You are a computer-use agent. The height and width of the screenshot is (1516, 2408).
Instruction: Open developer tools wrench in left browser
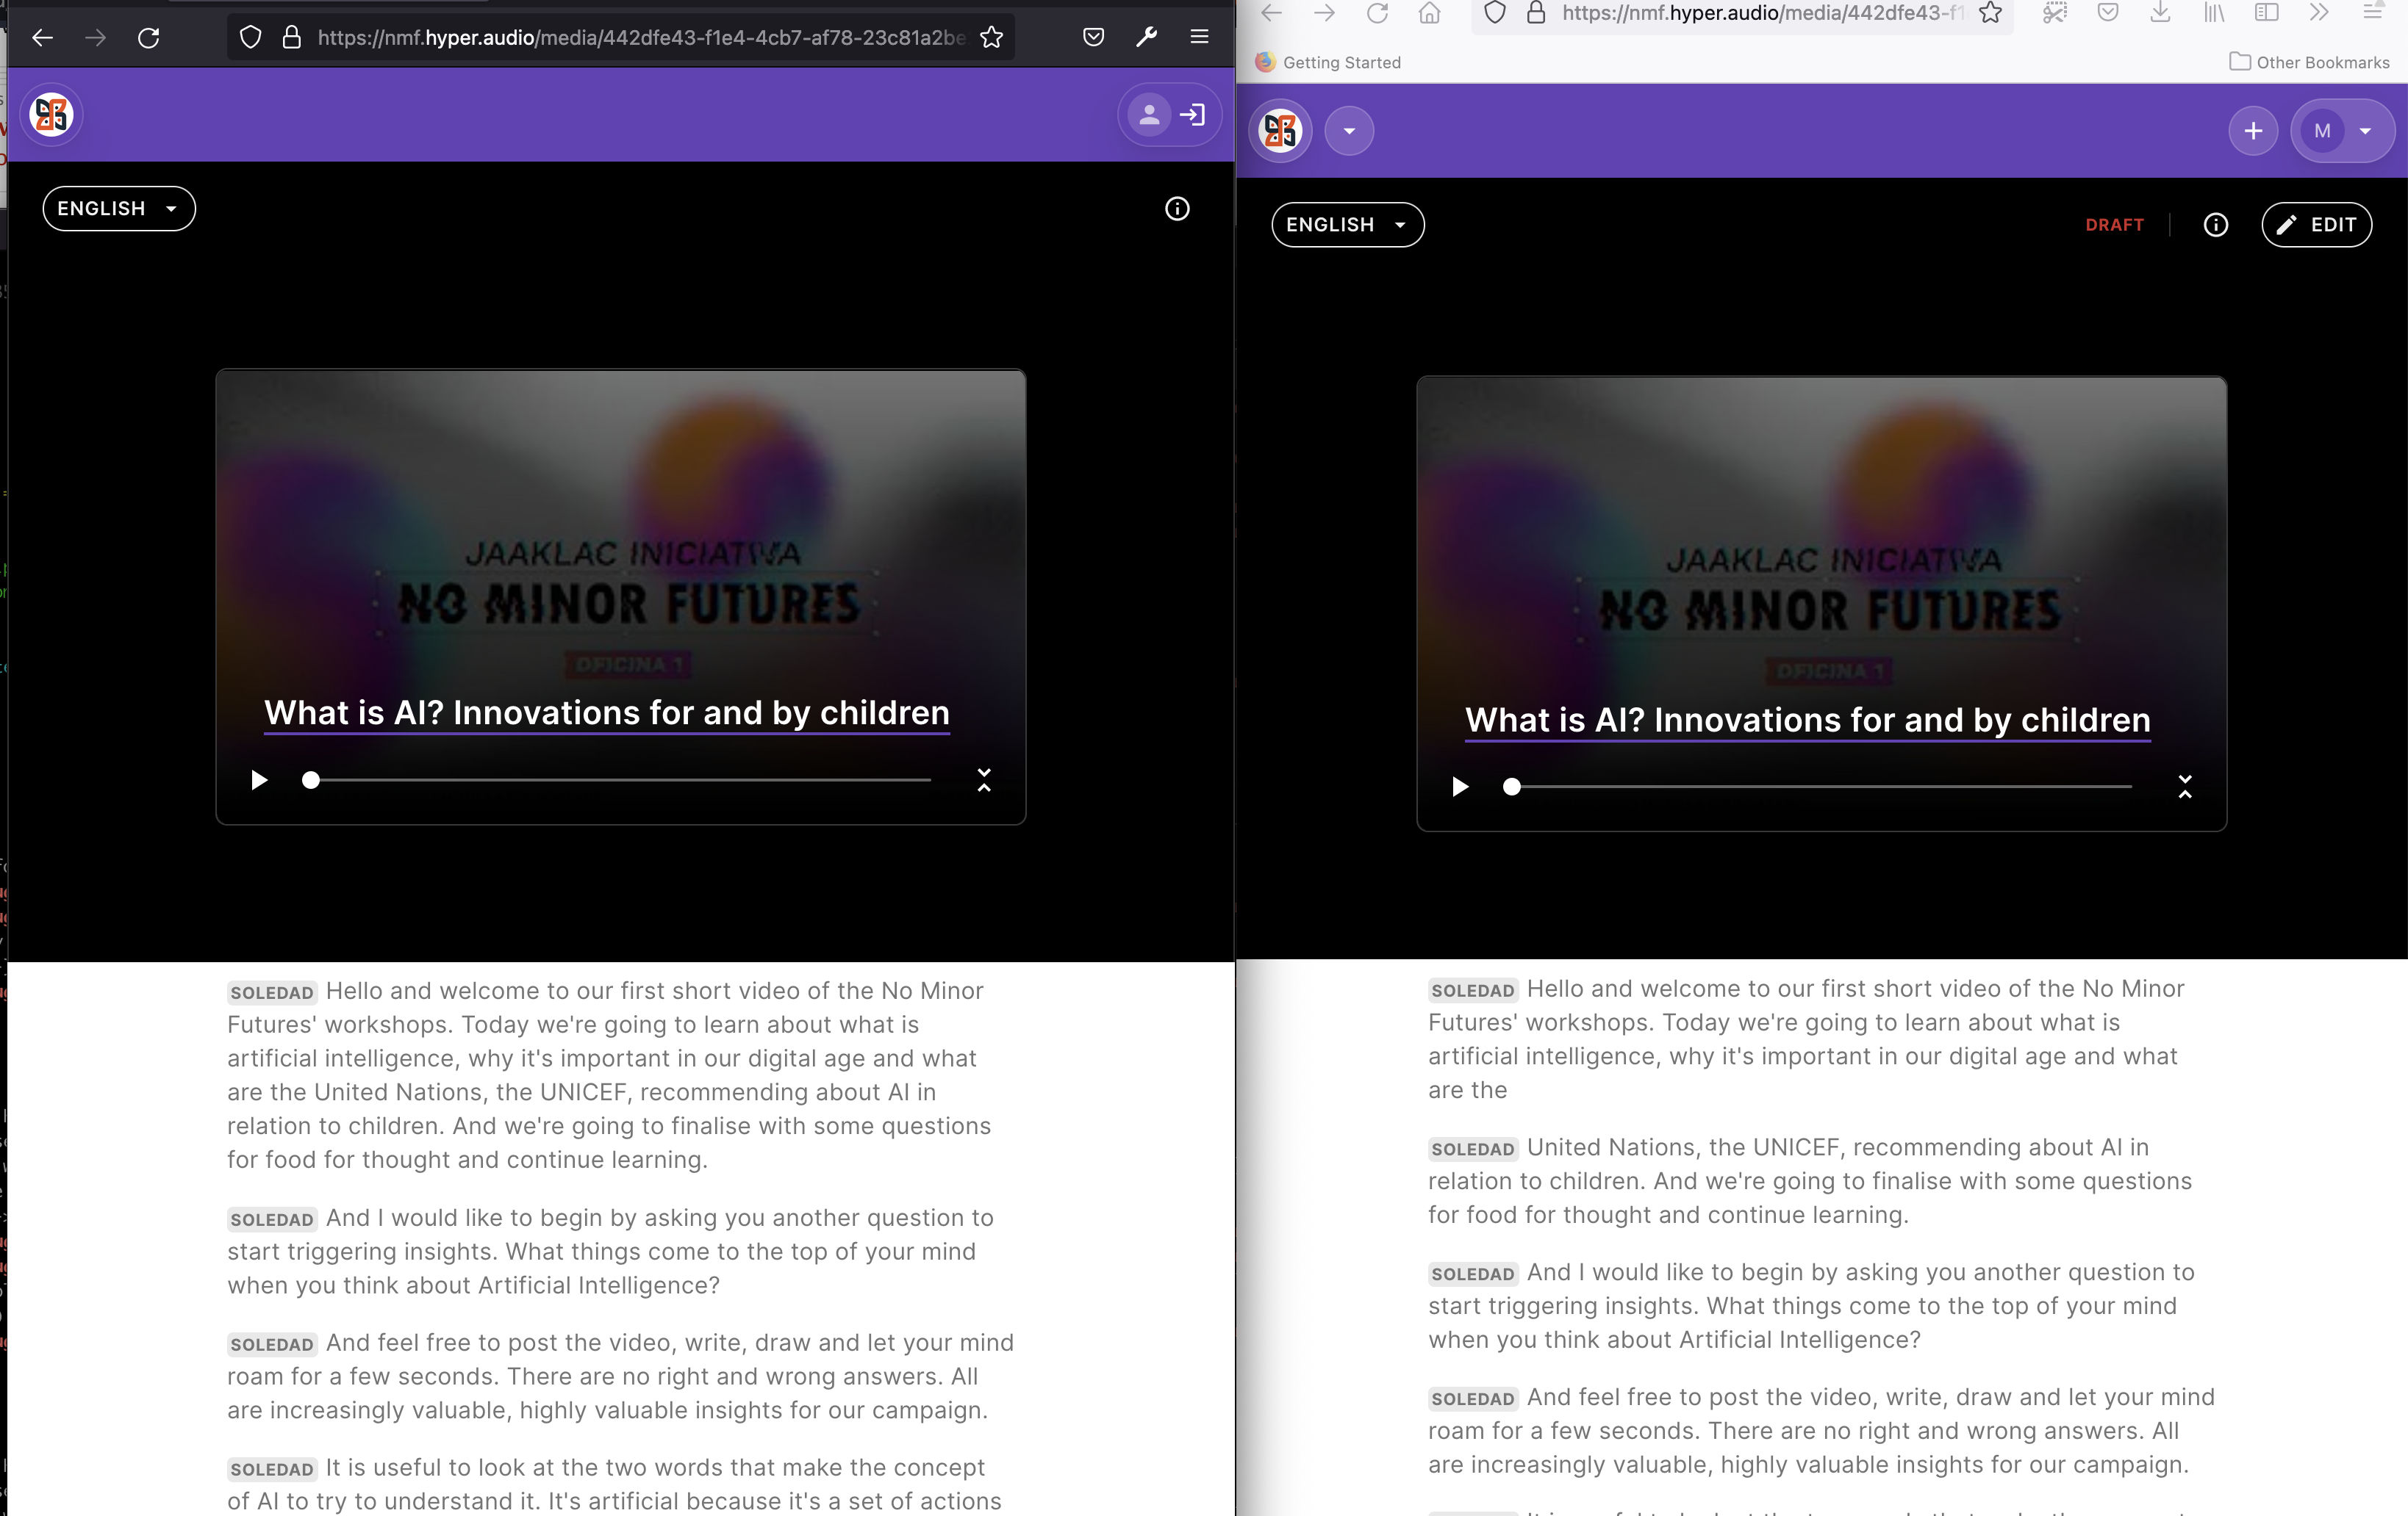point(1146,38)
